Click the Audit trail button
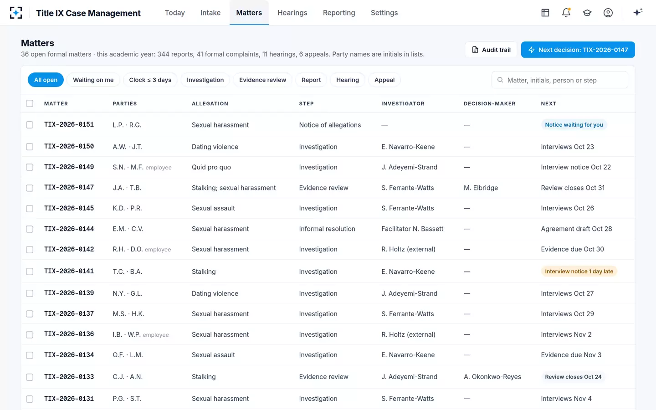656x410 pixels. [491, 50]
